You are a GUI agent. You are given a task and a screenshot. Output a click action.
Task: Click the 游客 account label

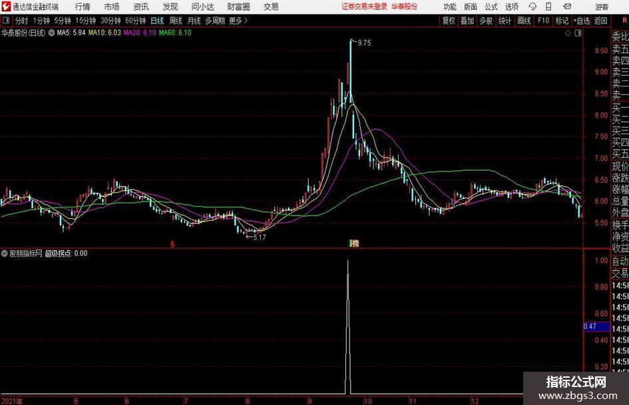602,7
